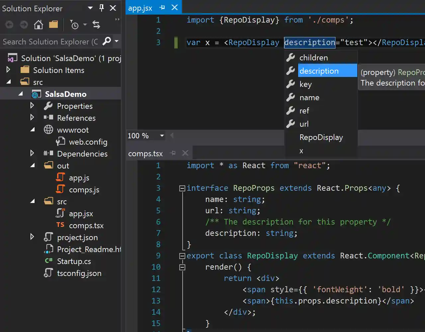425x332 pixels.
Task: Click the TS icon next to comps.tsx
Action: pos(60,225)
